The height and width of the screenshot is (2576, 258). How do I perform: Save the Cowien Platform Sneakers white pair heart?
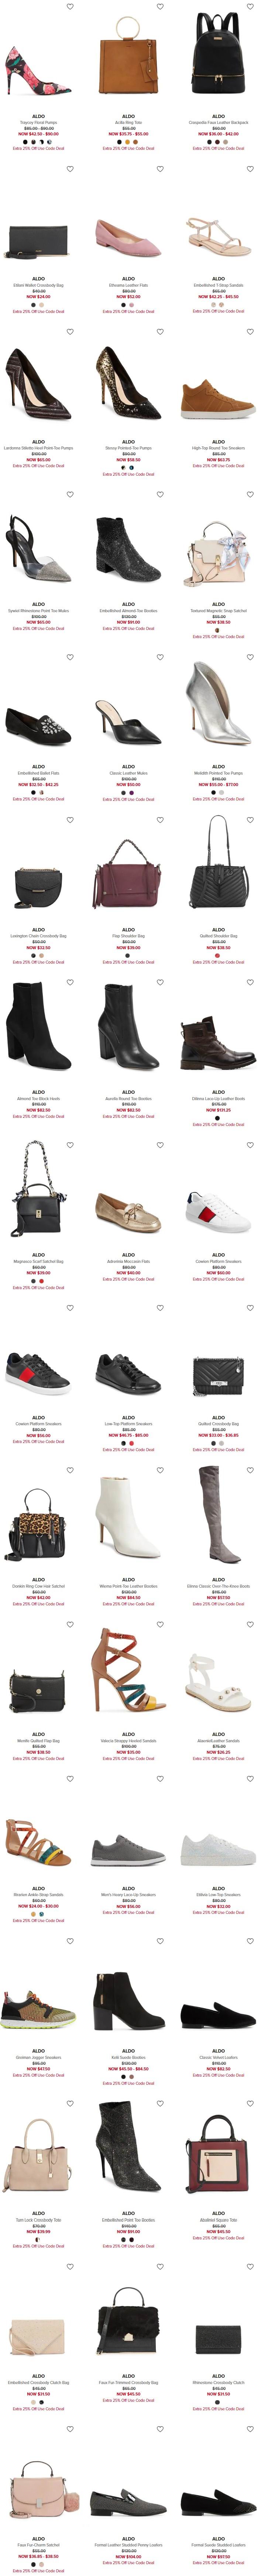tap(250, 1145)
